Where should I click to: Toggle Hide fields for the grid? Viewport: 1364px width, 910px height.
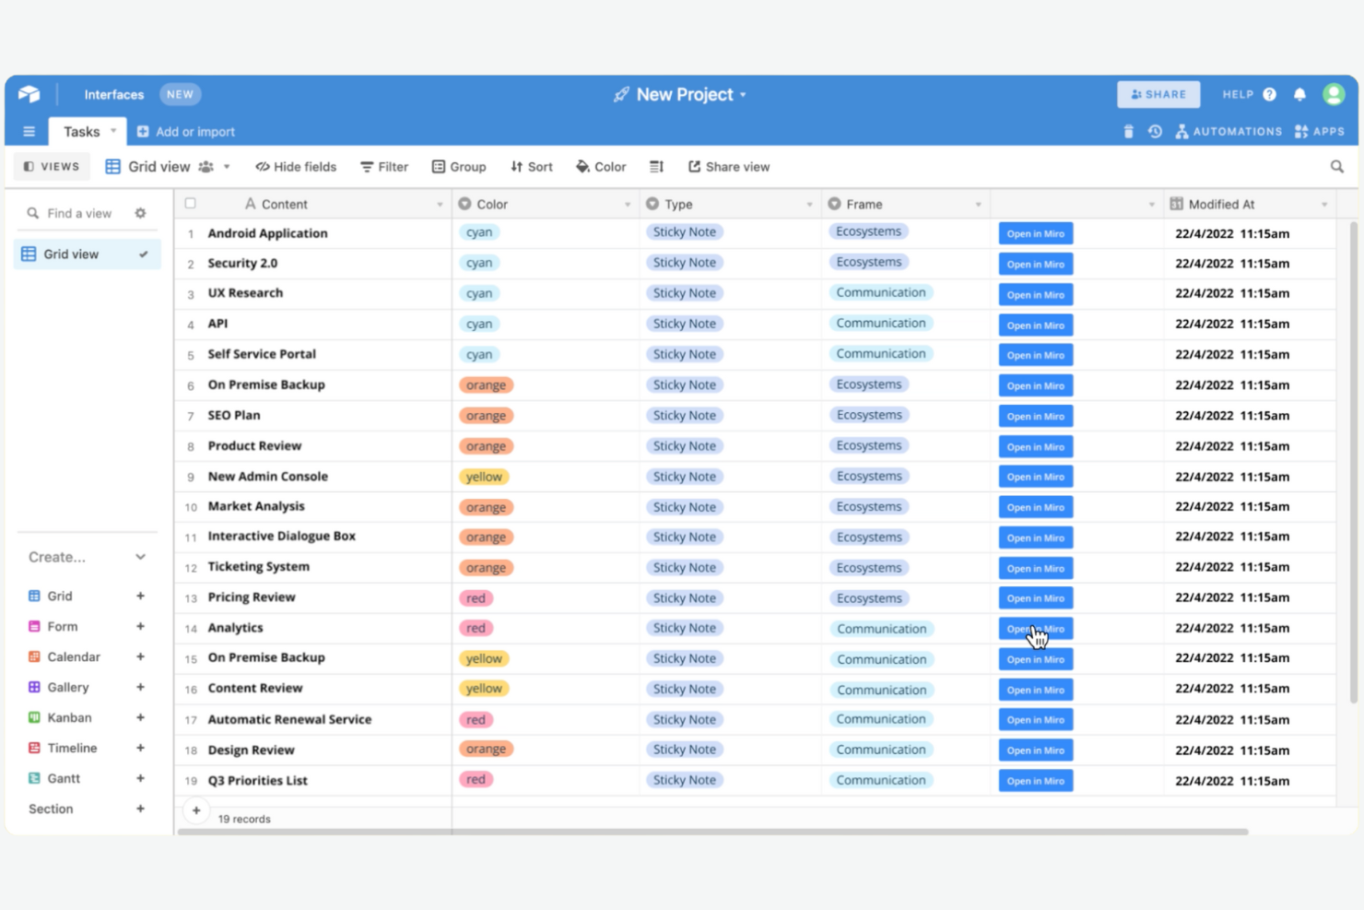point(295,166)
